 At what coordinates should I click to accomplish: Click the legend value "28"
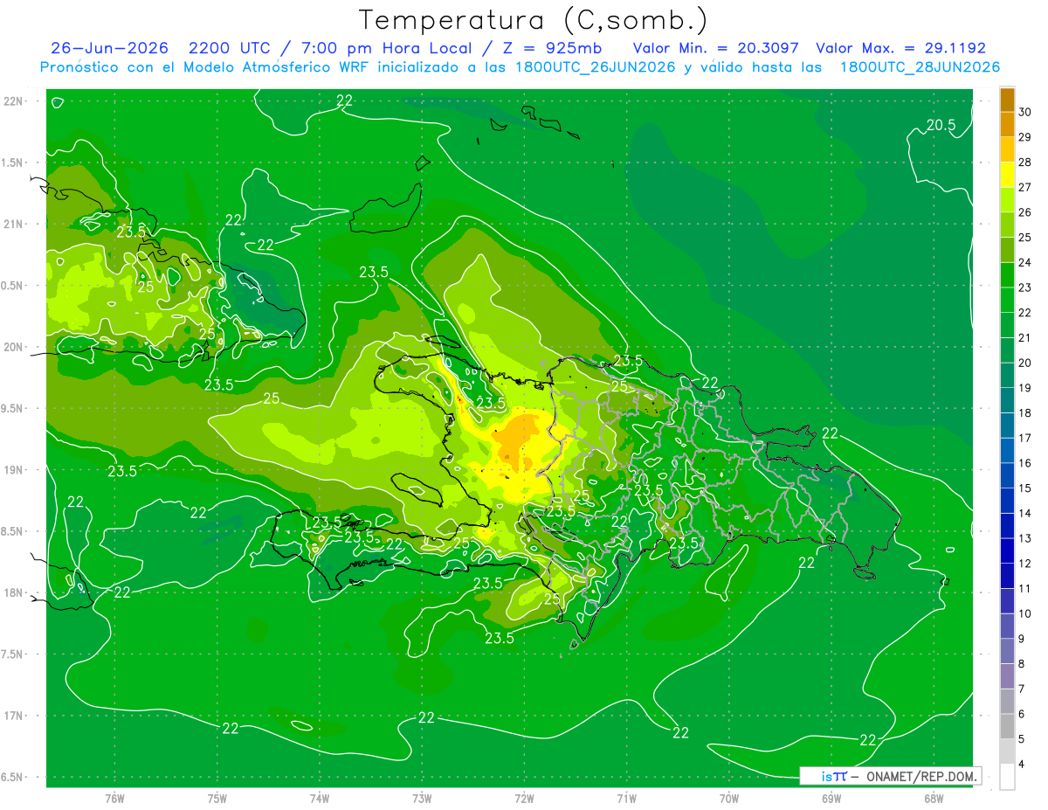1025,163
